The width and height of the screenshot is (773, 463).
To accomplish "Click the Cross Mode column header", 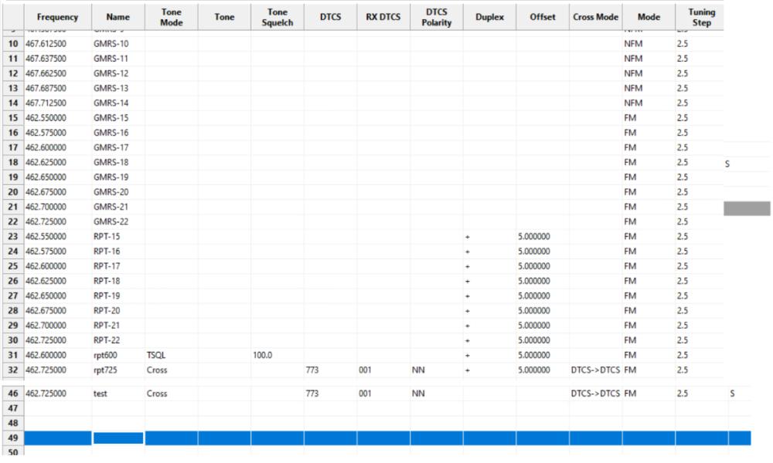I will coord(595,17).
